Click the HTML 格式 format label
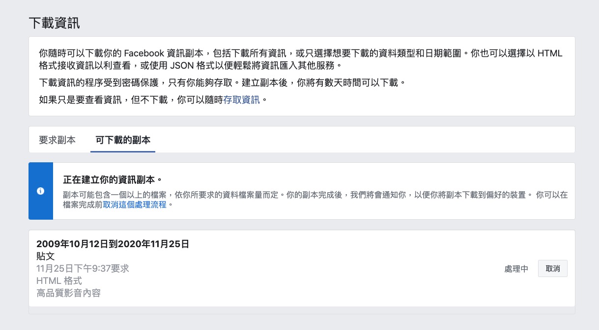The width and height of the screenshot is (599, 330). coord(59,281)
